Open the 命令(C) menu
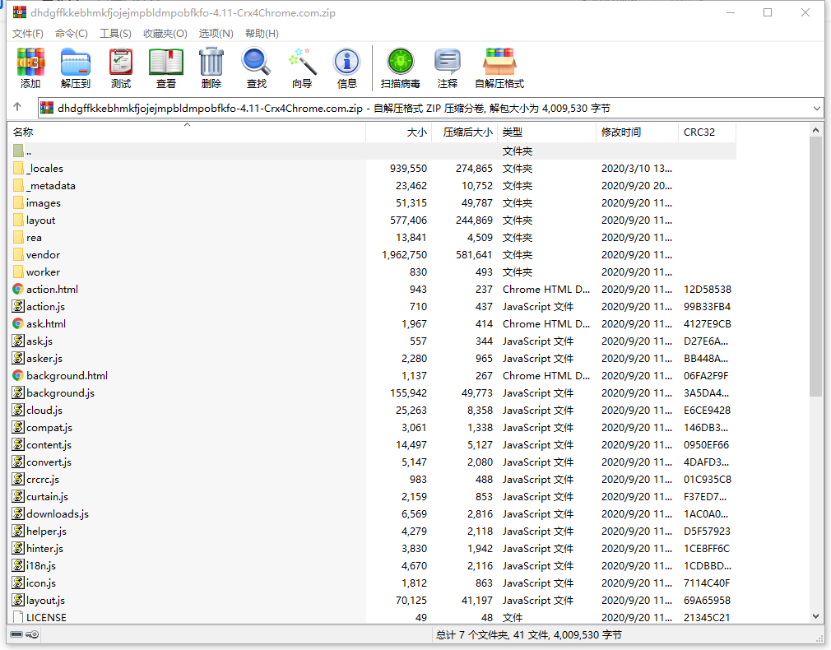This screenshot has width=831, height=650. 71,34
